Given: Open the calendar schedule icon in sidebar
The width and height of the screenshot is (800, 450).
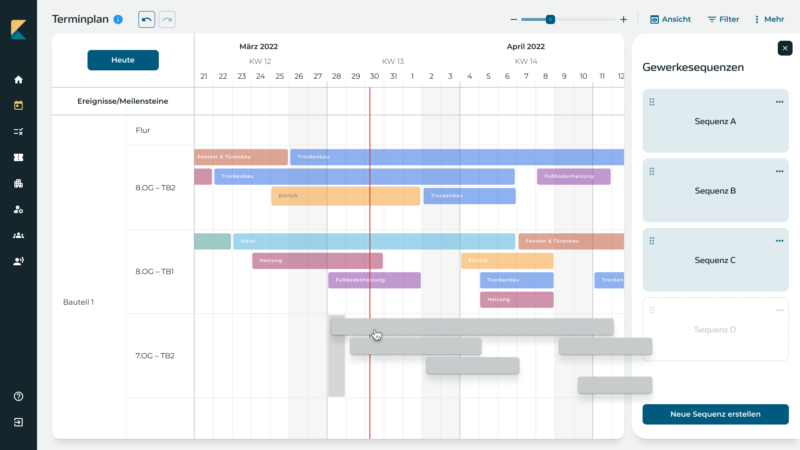Looking at the screenshot, I should point(19,106).
